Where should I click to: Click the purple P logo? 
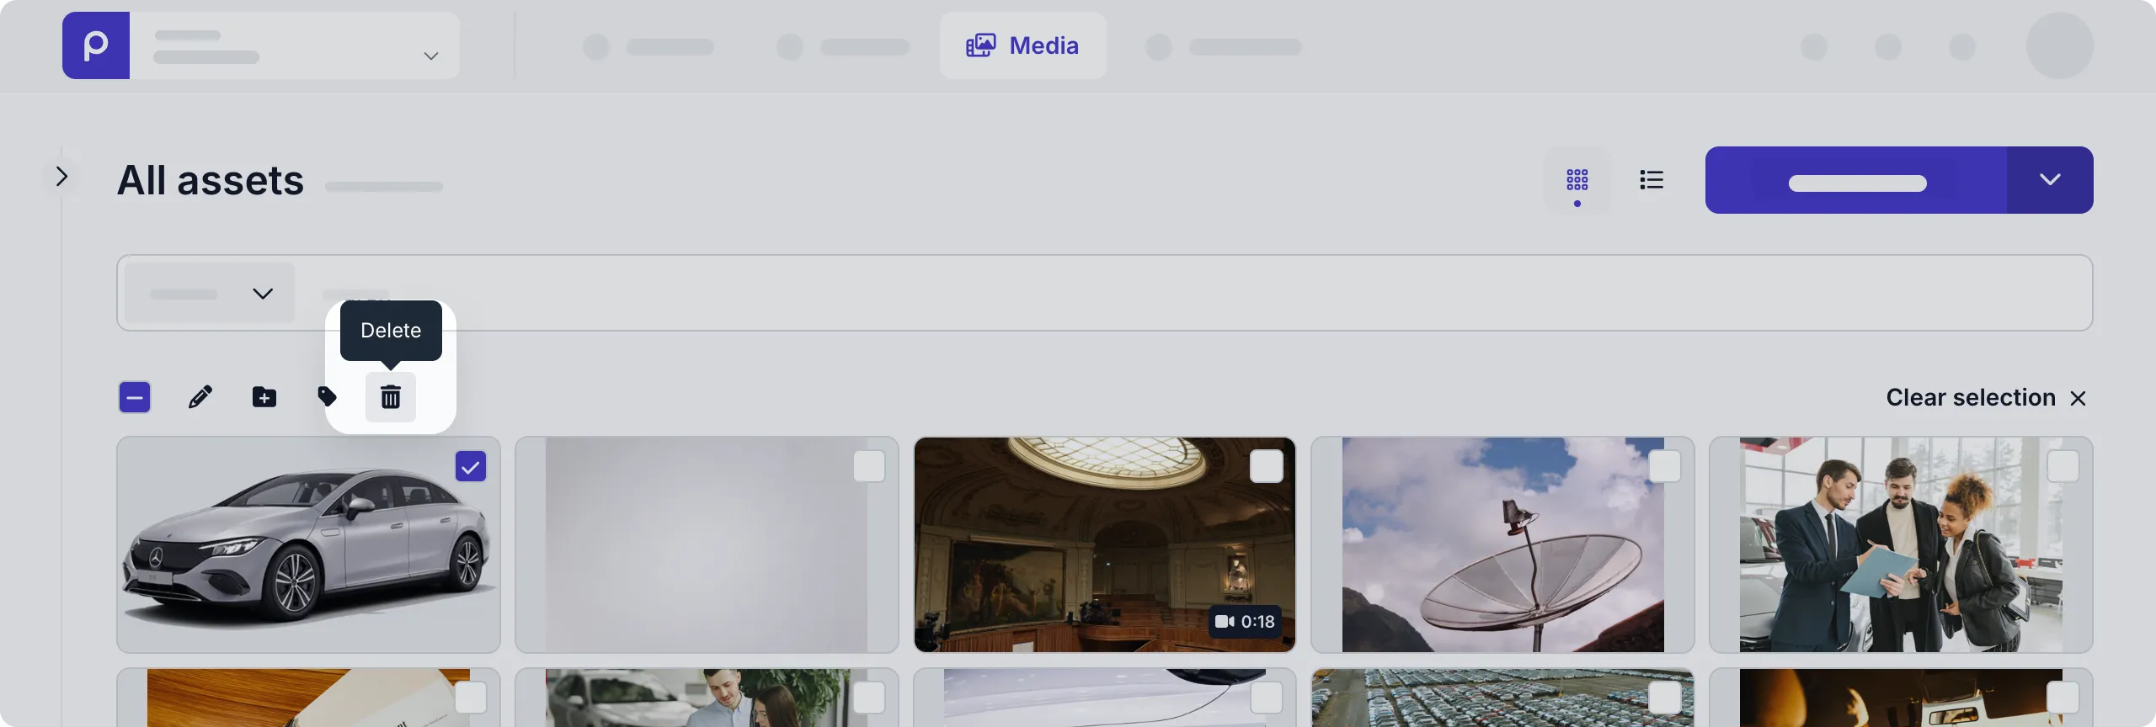click(96, 45)
